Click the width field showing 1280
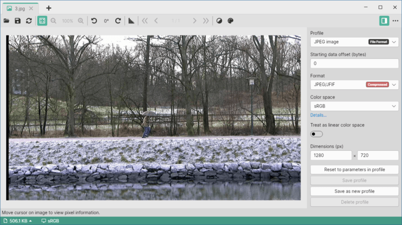Screen dimensions: 402x225 [x=331, y=155]
